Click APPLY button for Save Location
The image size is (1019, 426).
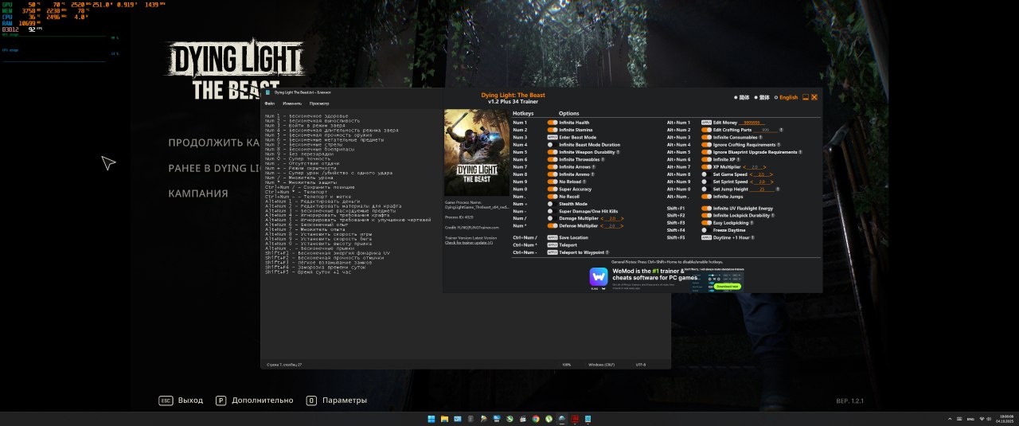[x=552, y=238]
